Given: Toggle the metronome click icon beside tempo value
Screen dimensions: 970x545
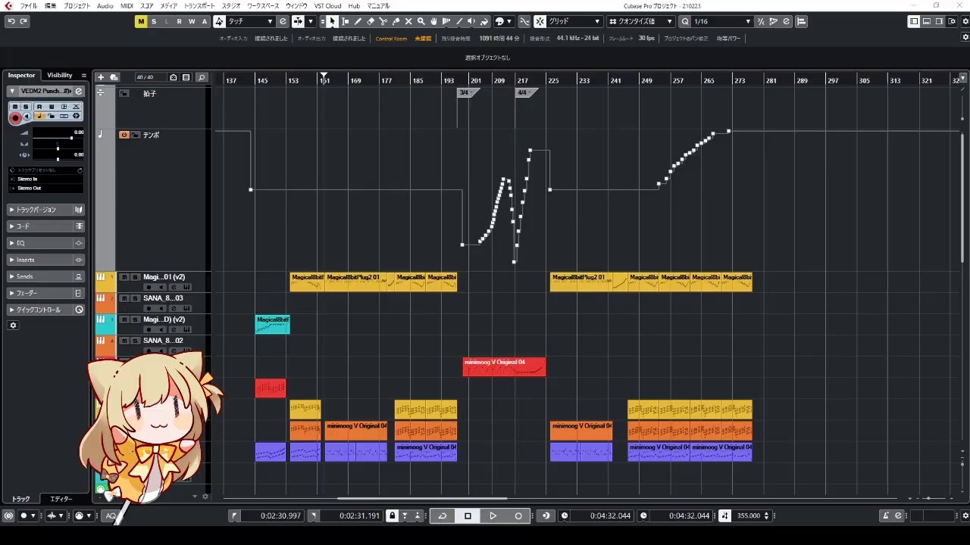Looking at the screenshot, I should 725,515.
